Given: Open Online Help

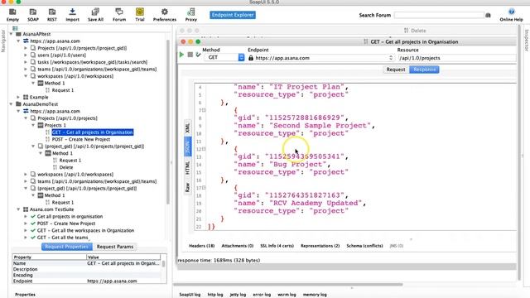Looking at the screenshot, I should click(511, 15).
